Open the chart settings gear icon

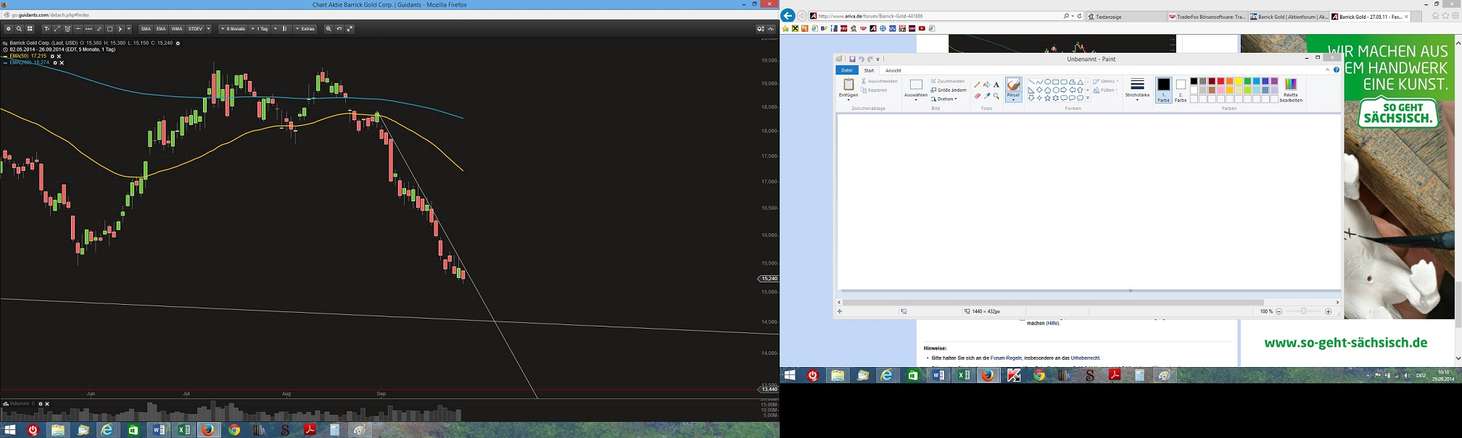8,29
